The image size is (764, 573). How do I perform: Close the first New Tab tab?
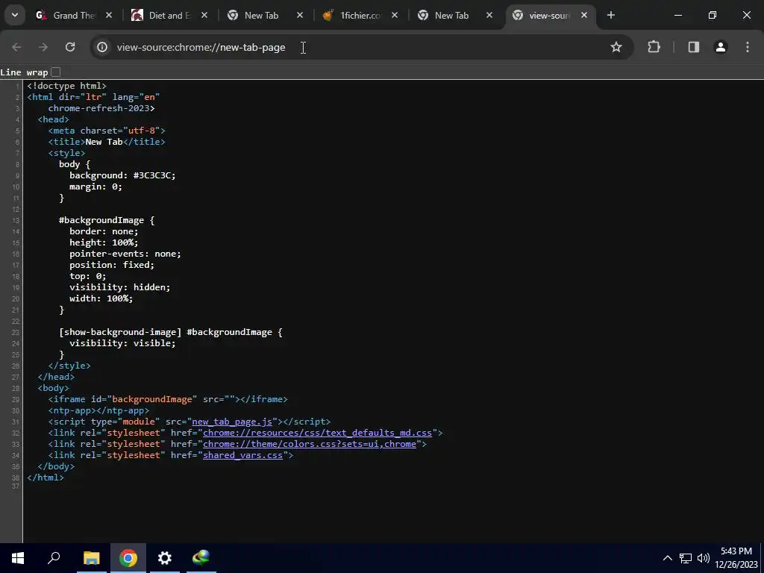(x=300, y=15)
